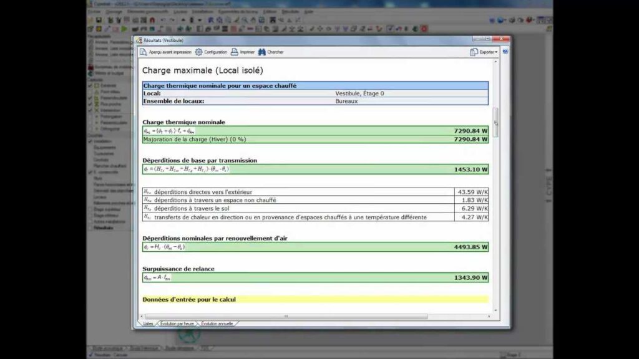639x359 pixels.
Task: Click the Imprimer printer icon
Action: (x=235, y=52)
